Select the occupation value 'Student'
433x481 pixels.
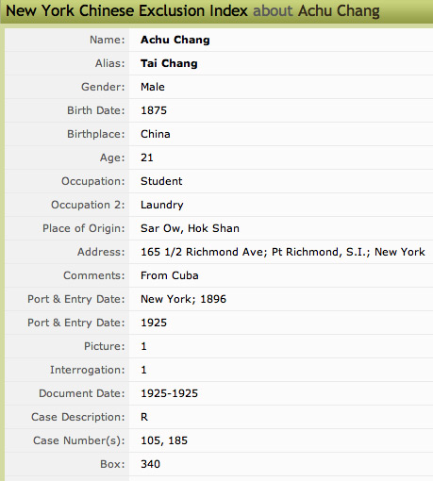[x=161, y=181]
